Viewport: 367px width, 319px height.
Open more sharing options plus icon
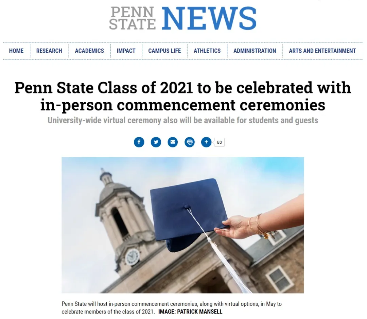pos(206,142)
